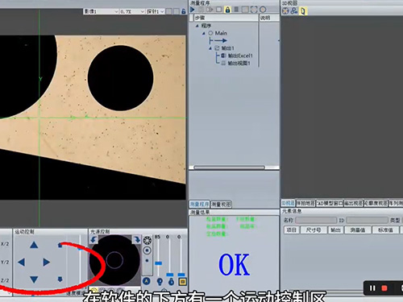
Task: Pause the screen recording
Action: click(x=372, y=288)
